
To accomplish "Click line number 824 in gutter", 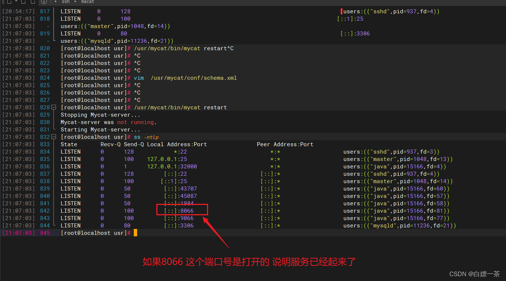I will pos(45,78).
